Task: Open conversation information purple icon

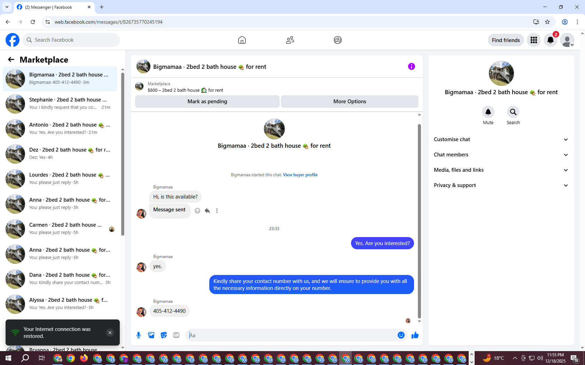Action: 412,66
